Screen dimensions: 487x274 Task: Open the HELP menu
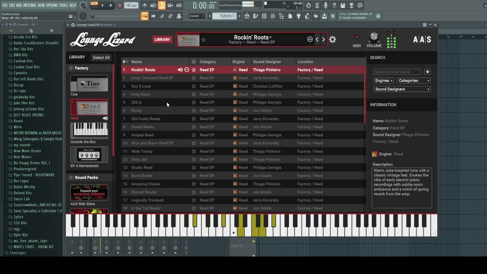point(72,5)
